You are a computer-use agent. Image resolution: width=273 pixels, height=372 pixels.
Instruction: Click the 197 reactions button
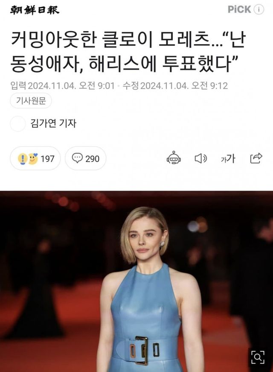pyautogui.click(x=35, y=158)
